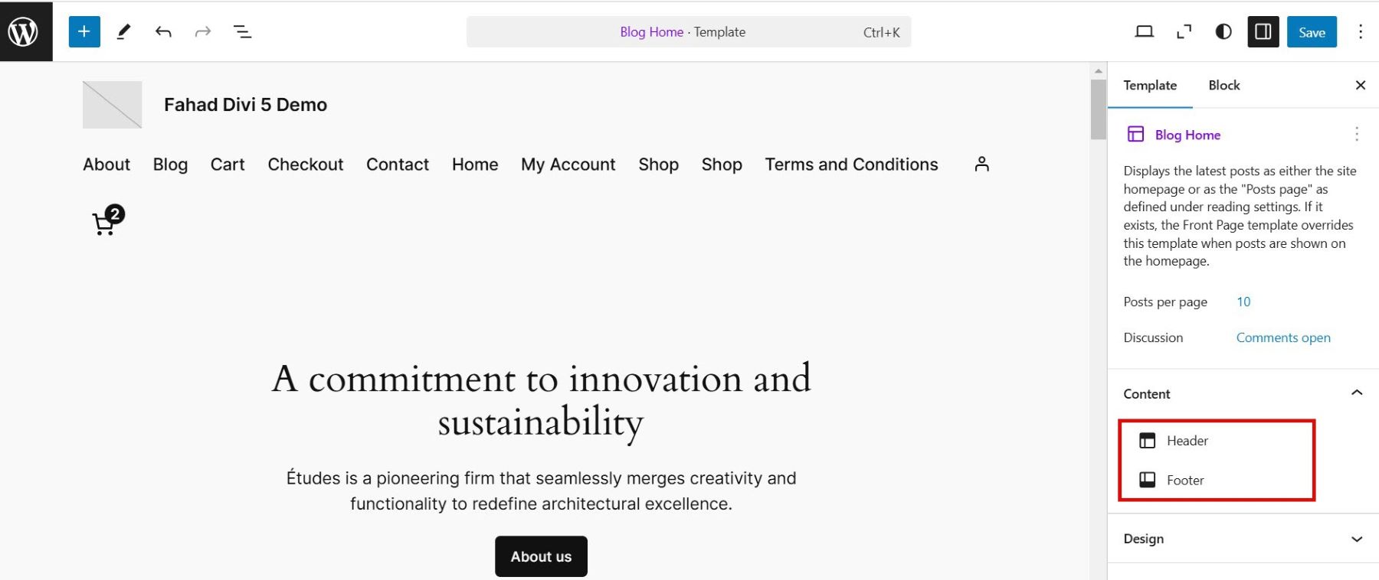Select the Header template part
The width and height of the screenshot is (1379, 580).
(x=1187, y=441)
